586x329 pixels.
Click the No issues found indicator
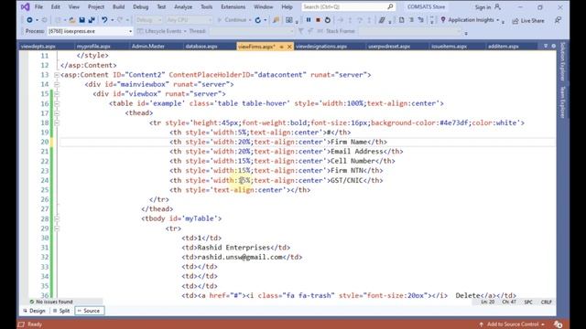click(x=51, y=302)
